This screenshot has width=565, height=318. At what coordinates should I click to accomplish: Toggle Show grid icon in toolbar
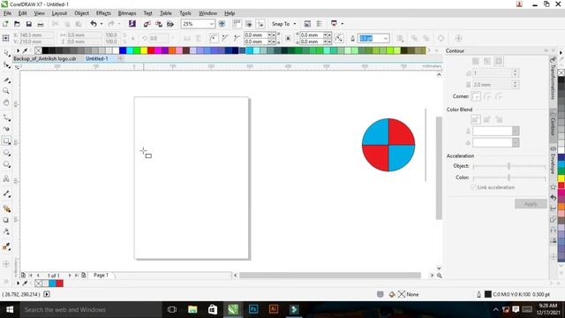[248, 24]
